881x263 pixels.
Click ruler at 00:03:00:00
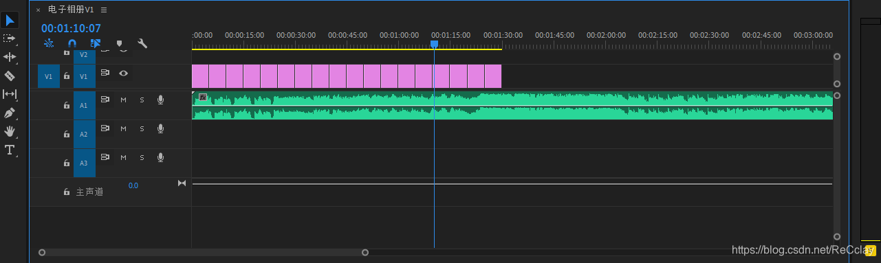click(813, 35)
